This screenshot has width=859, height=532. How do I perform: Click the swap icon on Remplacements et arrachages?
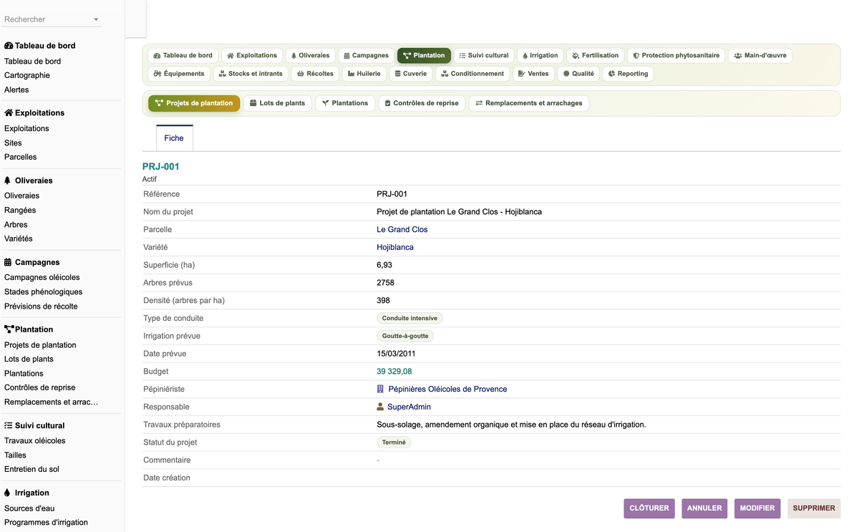(479, 103)
